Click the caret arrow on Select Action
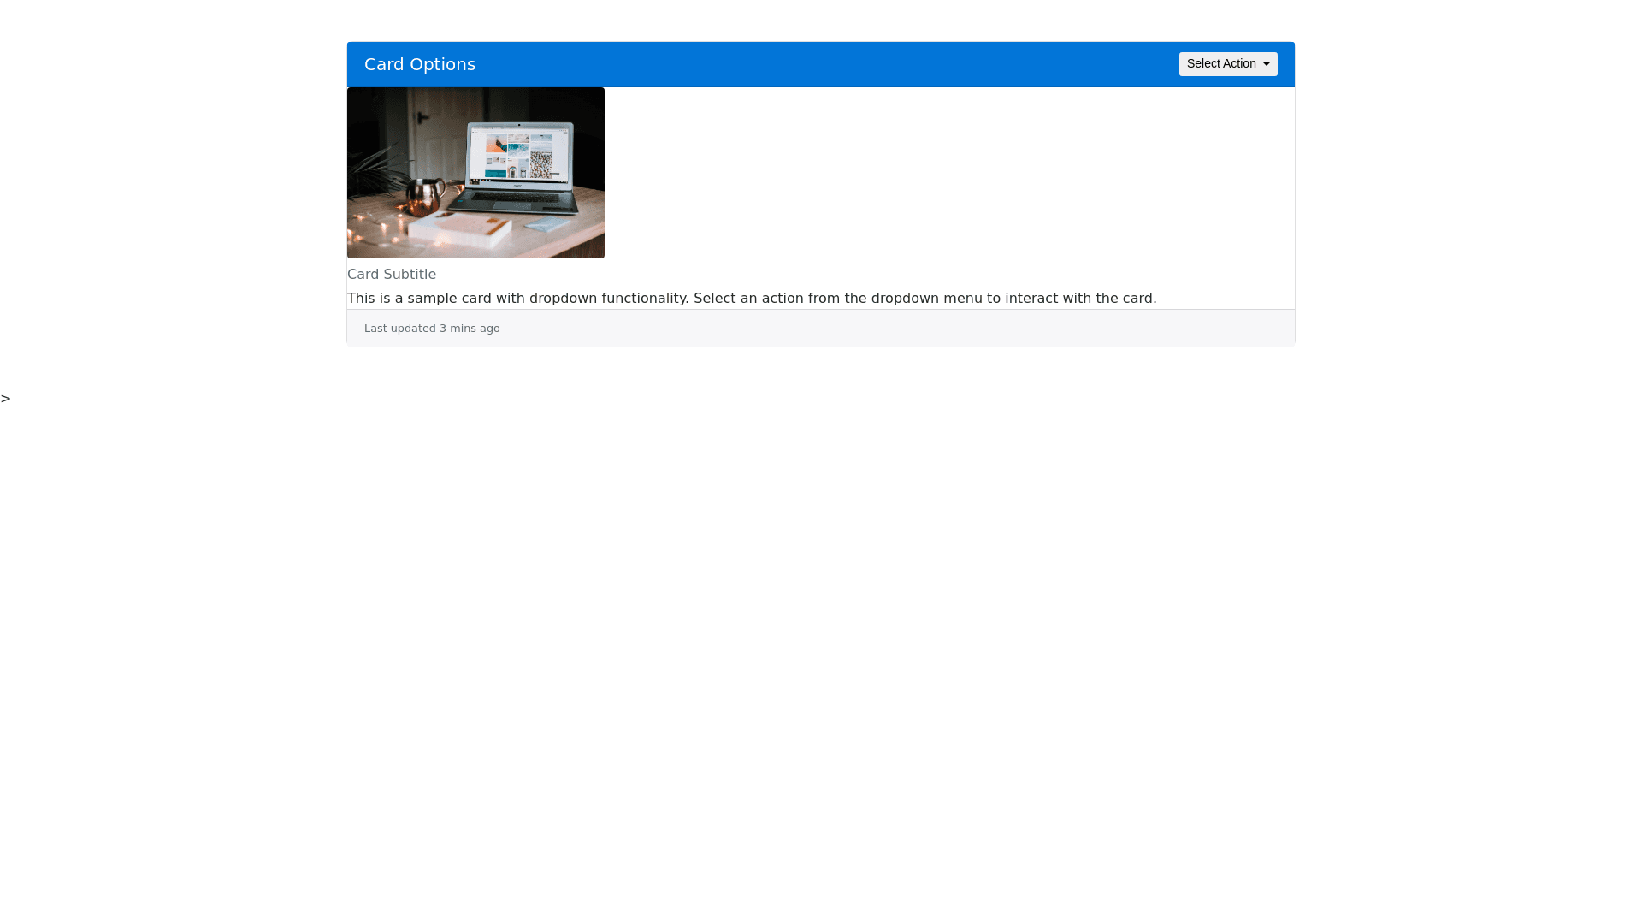Screen dimensions: 1642x924 click(x=1267, y=65)
